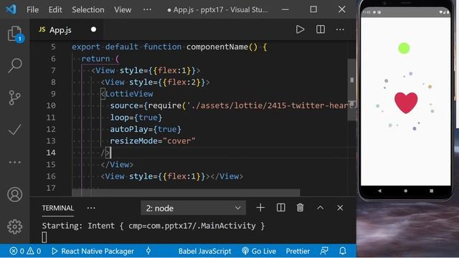
Task: Click 'componentName' on line 5
Action: click(217, 47)
